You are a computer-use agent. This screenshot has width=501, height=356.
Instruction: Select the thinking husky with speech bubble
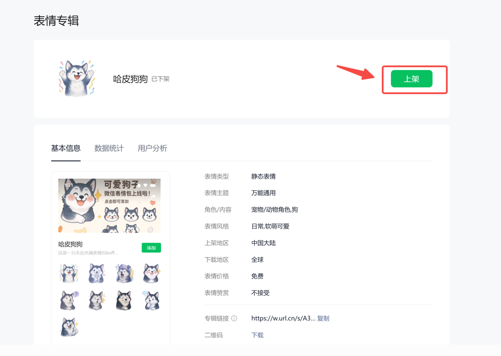tap(151, 300)
